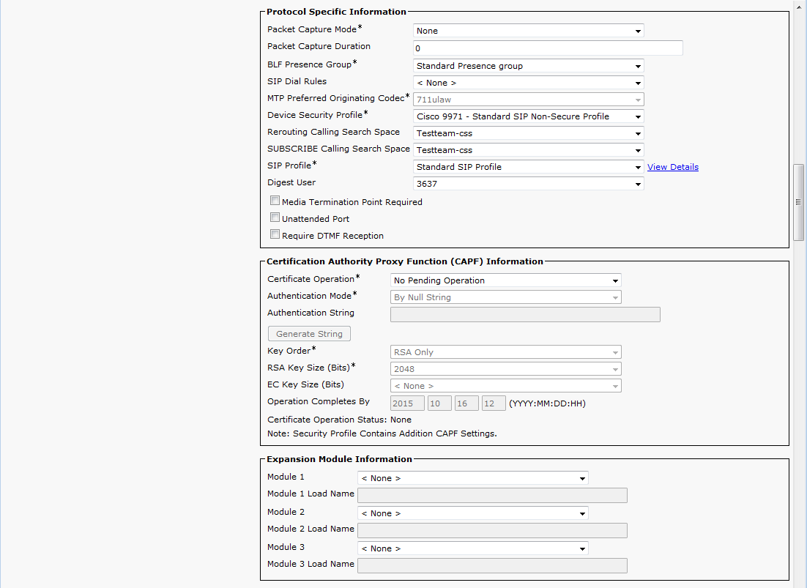Click the vertical scrollbar thumb
807x588 pixels.
(800, 202)
